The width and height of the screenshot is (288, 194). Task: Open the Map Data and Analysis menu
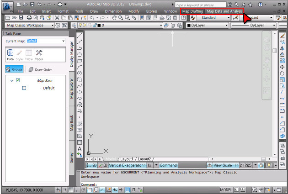click(x=224, y=11)
